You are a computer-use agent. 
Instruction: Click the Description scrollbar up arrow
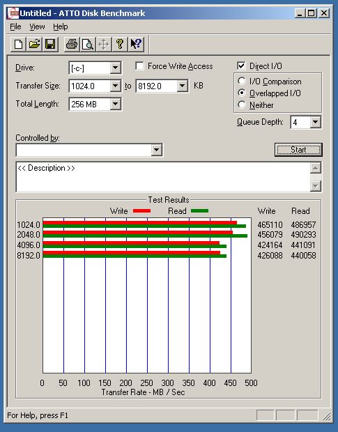tap(316, 168)
